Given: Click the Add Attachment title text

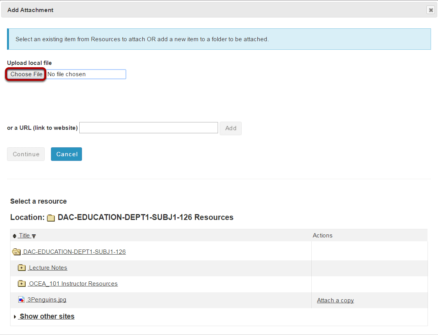Looking at the screenshot, I should point(30,10).
